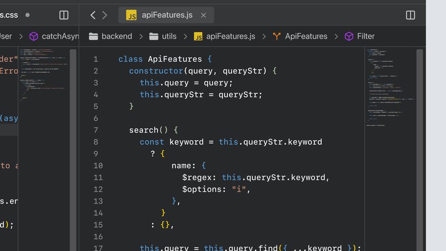Viewport: 446px width, 251px height.
Task: Click the JS icon on apiFeatures.js tab
Action: 132,15
